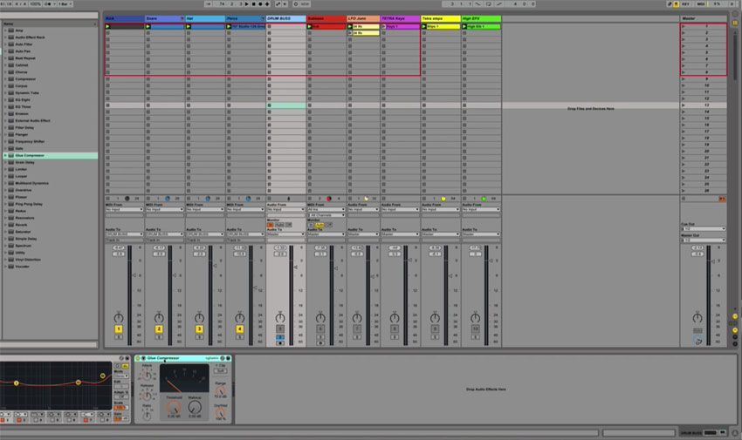Screen dimensions: 742x440
Task: Select the DRUM BUSS track header
Action: click(285, 18)
